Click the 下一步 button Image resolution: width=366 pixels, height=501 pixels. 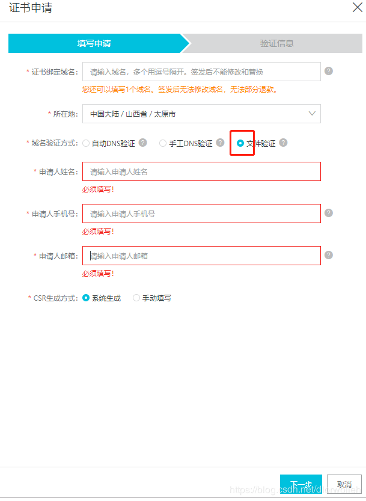click(x=300, y=485)
